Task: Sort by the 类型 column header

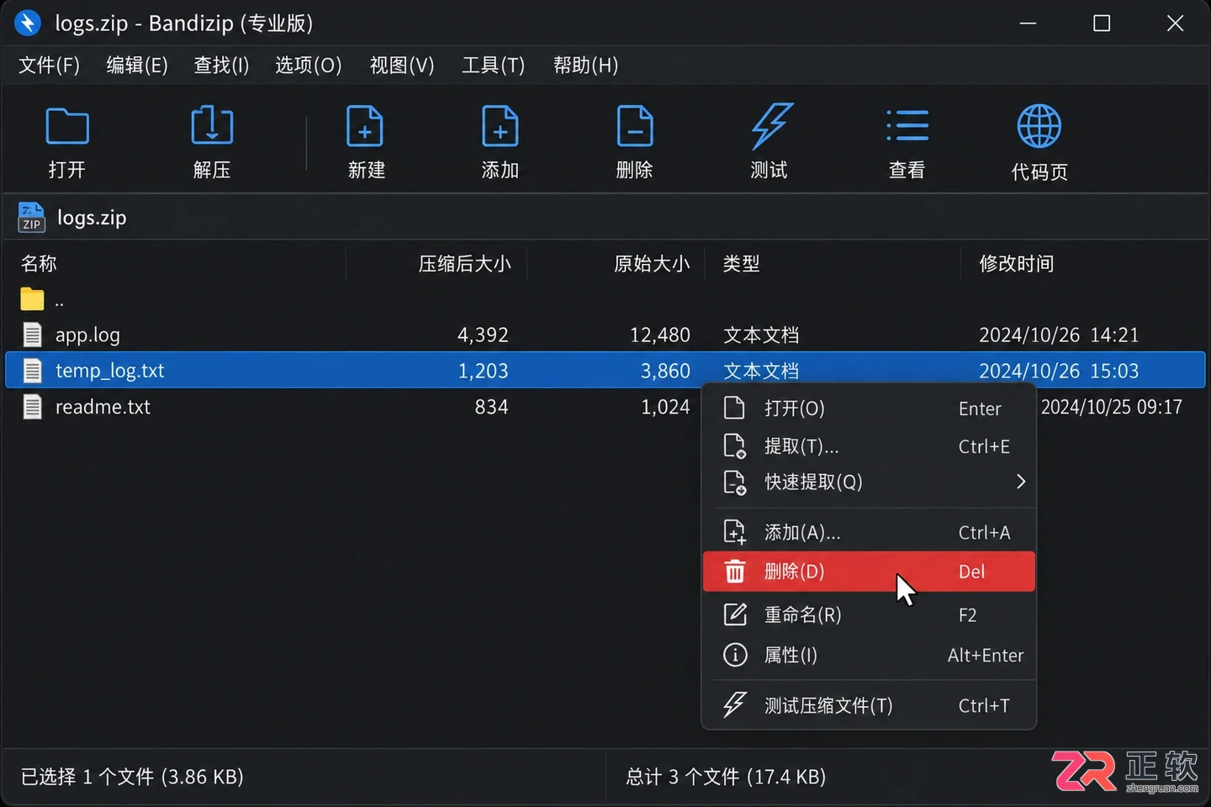Action: [x=742, y=264]
